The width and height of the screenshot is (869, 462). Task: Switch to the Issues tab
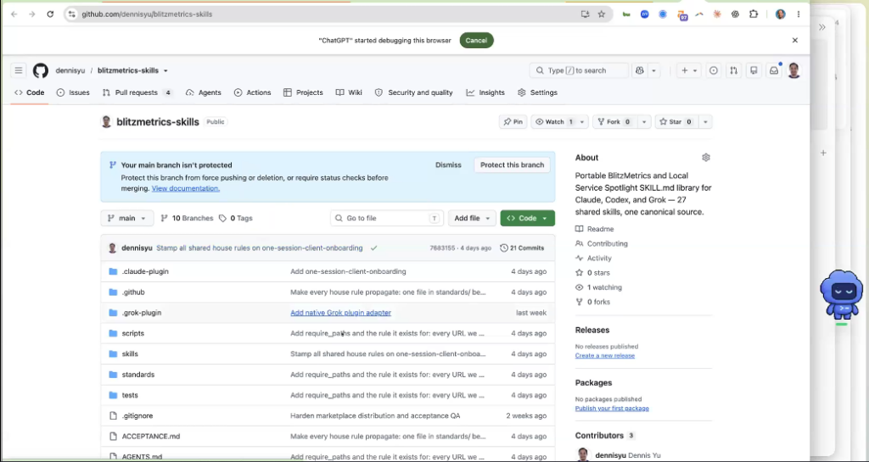coord(73,92)
